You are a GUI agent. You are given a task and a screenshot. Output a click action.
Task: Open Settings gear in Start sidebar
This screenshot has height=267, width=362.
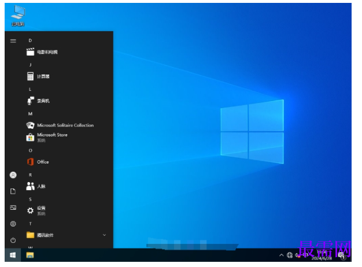(13, 224)
